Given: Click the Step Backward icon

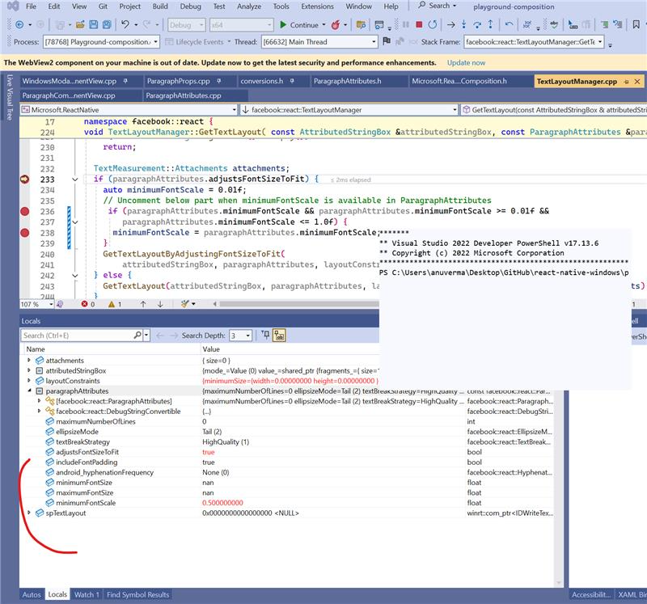Looking at the screenshot, I should (x=509, y=25).
